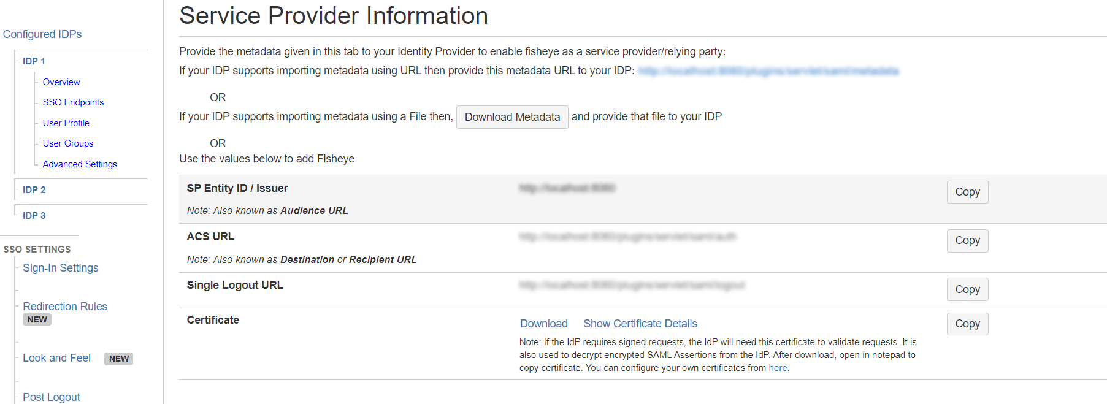This screenshot has width=1107, height=404.
Task: Open Overview under IDP 1
Action: [x=61, y=82]
